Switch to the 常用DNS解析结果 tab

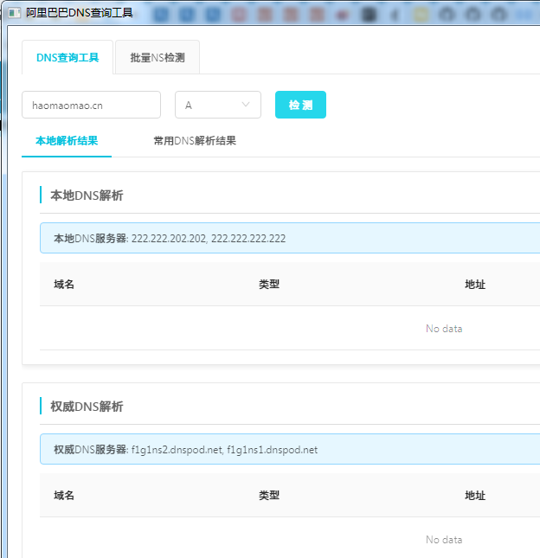tap(195, 140)
